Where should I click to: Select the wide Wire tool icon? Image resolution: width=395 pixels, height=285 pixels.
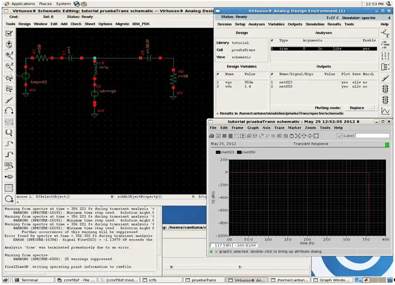(9, 154)
